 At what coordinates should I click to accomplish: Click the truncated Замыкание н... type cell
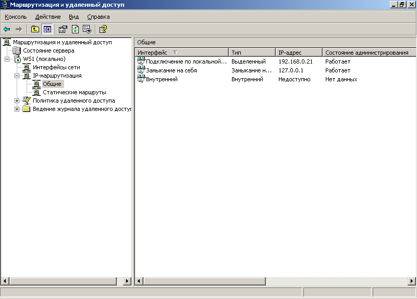pos(251,70)
